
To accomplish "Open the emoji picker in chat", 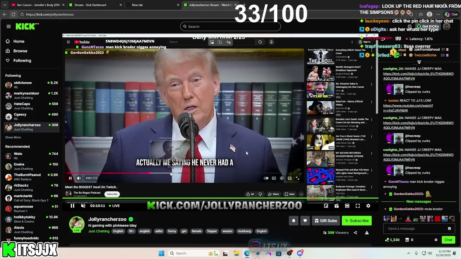I will [449, 228].
